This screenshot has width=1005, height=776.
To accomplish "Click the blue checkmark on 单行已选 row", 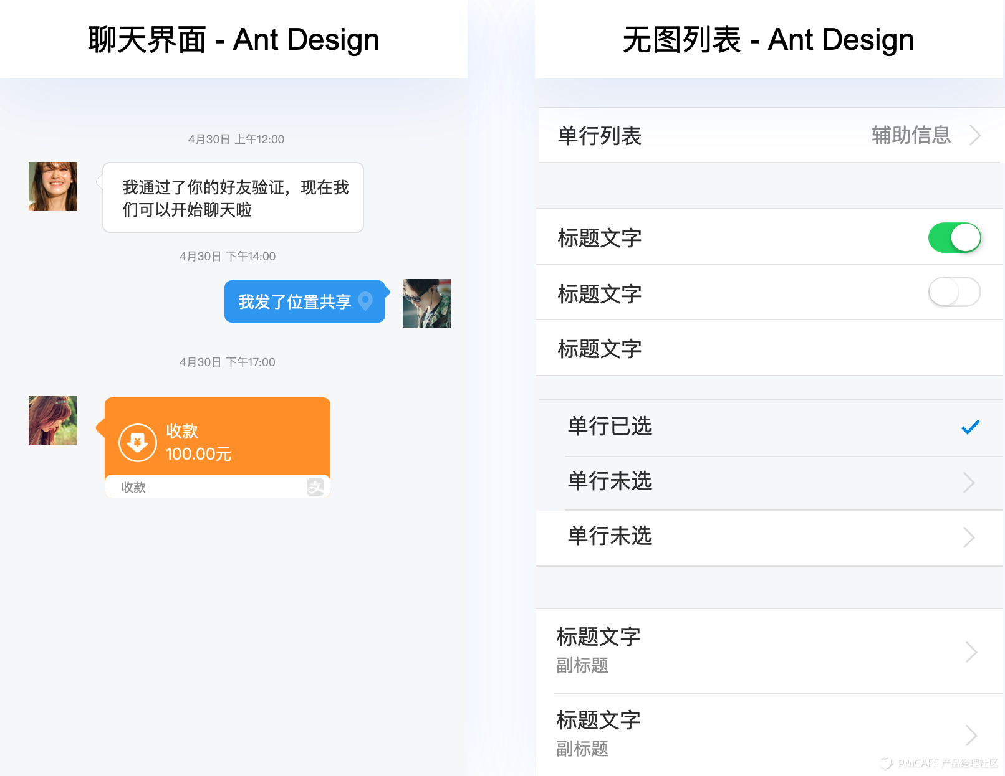I will [970, 427].
